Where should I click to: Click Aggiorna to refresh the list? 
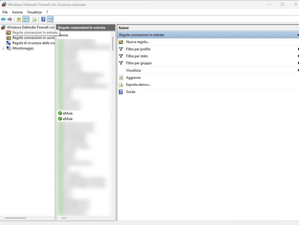tap(133, 78)
